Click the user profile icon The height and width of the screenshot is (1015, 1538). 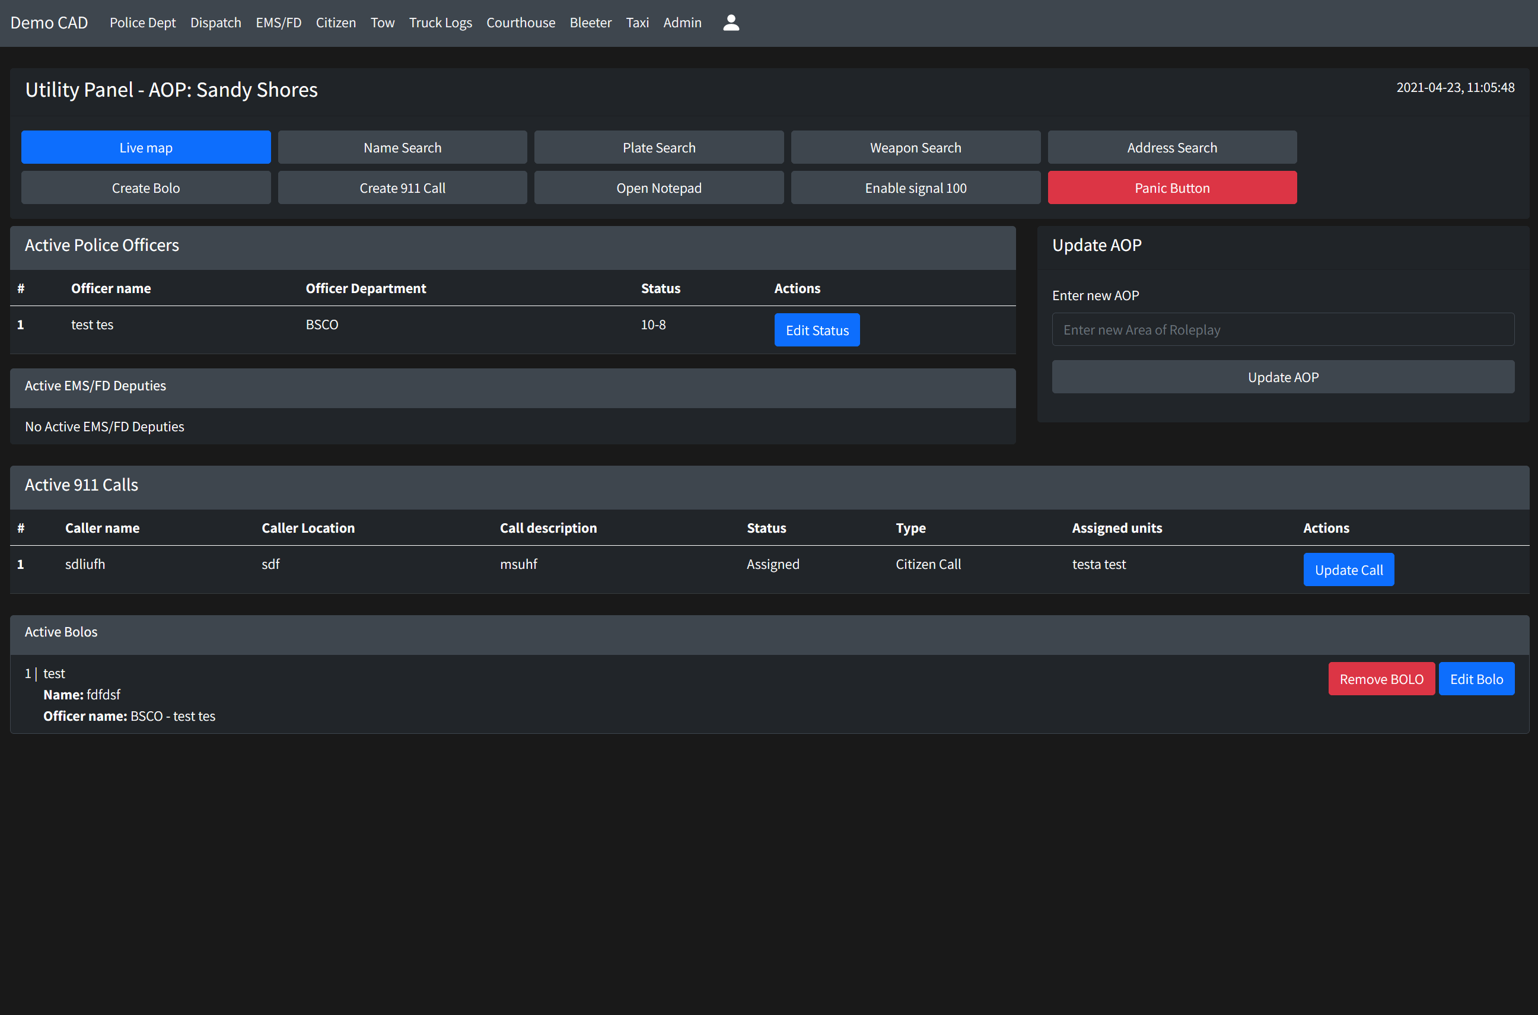pos(731,21)
